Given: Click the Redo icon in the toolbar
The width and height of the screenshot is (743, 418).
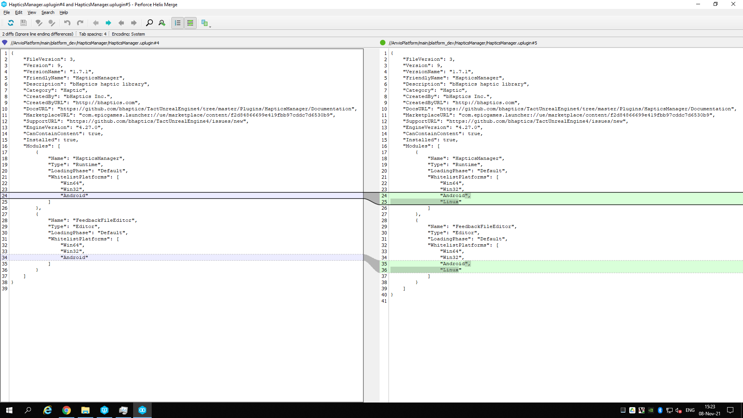Looking at the screenshot, I should click(x=80, y=23).
